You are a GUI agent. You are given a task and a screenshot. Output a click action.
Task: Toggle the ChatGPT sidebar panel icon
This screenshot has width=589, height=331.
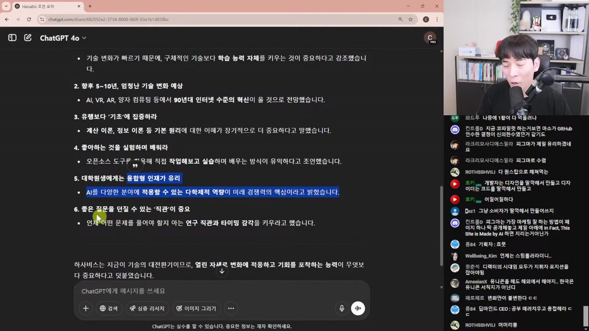[x=12, y=38]
